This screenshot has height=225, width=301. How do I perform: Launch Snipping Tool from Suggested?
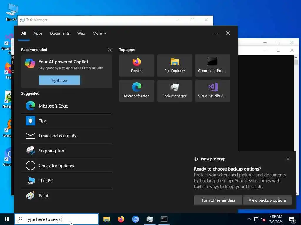tap(67, 151)
